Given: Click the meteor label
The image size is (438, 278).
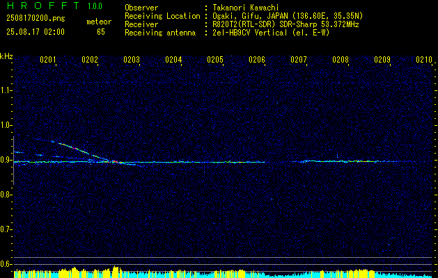Looking at the screenshot, I should (99, 22).
